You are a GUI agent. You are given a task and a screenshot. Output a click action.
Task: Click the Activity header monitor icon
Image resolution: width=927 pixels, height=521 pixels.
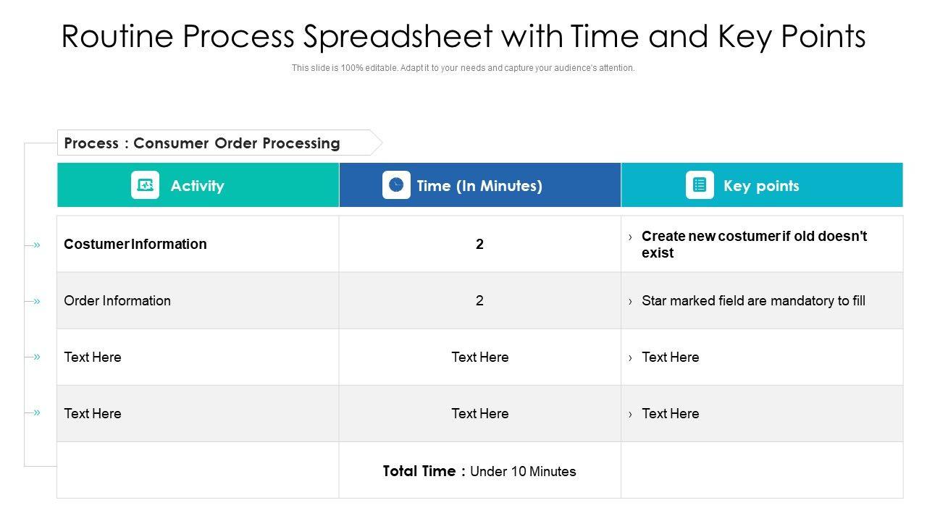(145, 185)
